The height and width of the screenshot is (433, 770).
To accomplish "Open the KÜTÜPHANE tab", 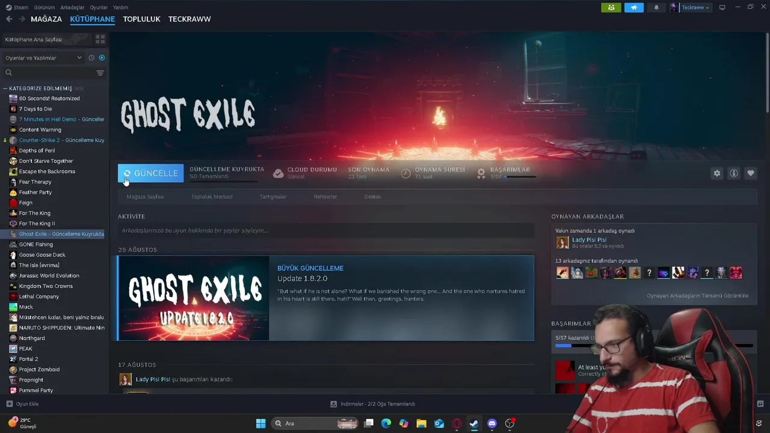I will pos(92,19).
